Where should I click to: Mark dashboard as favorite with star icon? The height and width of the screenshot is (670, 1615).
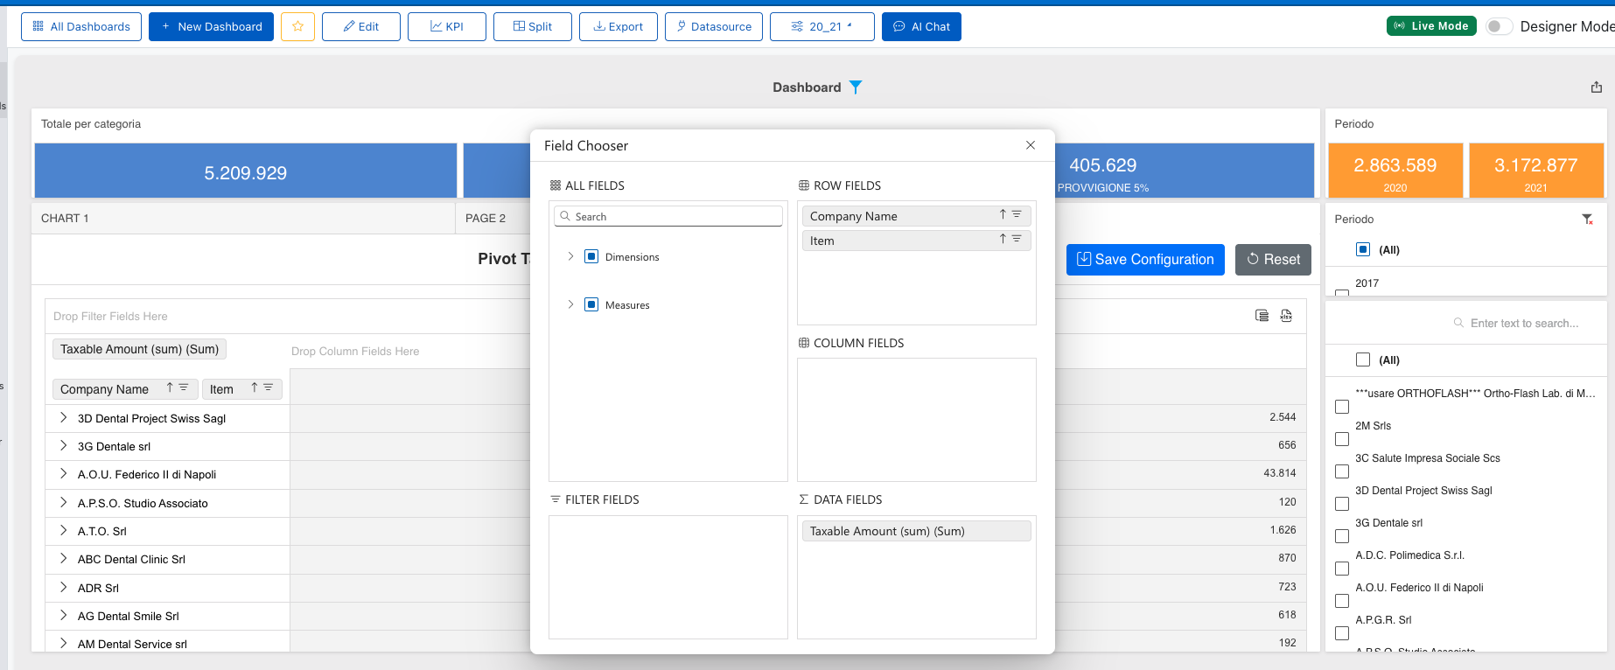[x=297, y=26]
